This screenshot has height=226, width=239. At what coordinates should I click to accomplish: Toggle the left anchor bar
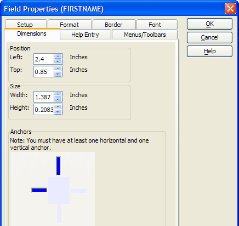(x=39, y=190)
